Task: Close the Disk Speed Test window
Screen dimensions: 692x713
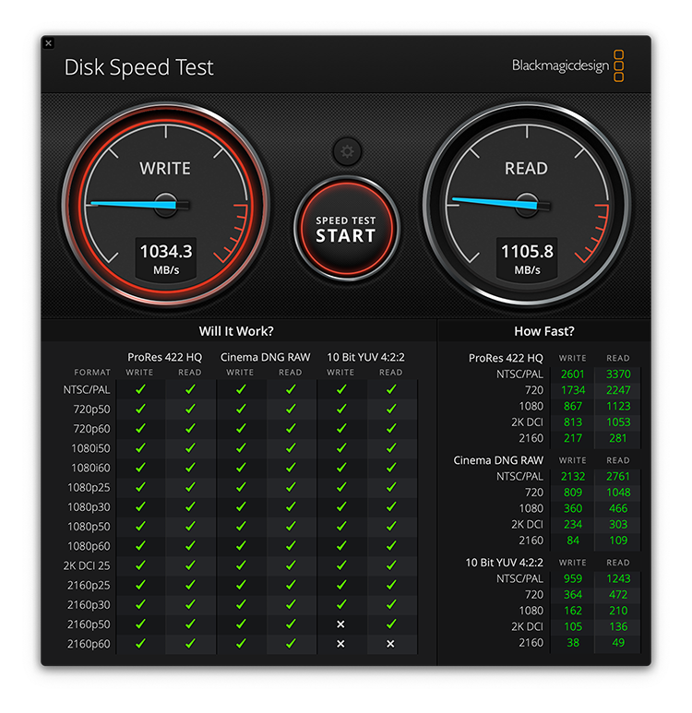Action: point(49,42)
